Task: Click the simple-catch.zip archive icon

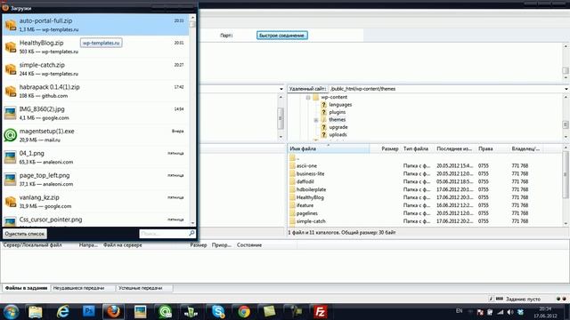Action: 11,69
